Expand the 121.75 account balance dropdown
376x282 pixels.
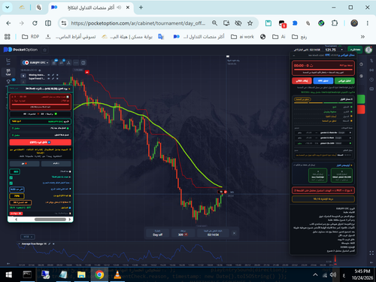334,50
